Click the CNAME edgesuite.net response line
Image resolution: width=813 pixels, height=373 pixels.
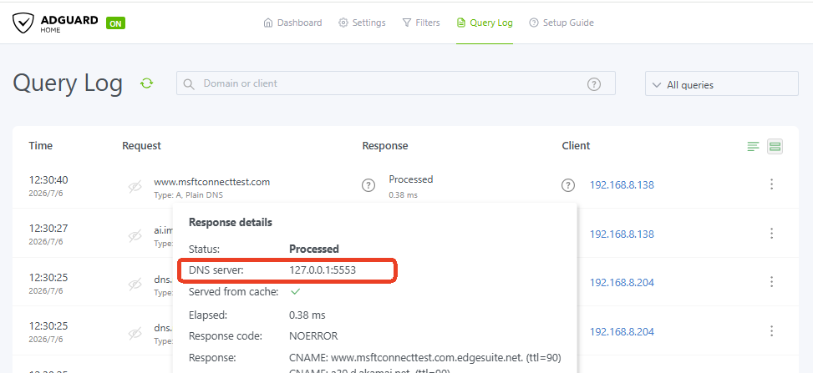[425, 358]
